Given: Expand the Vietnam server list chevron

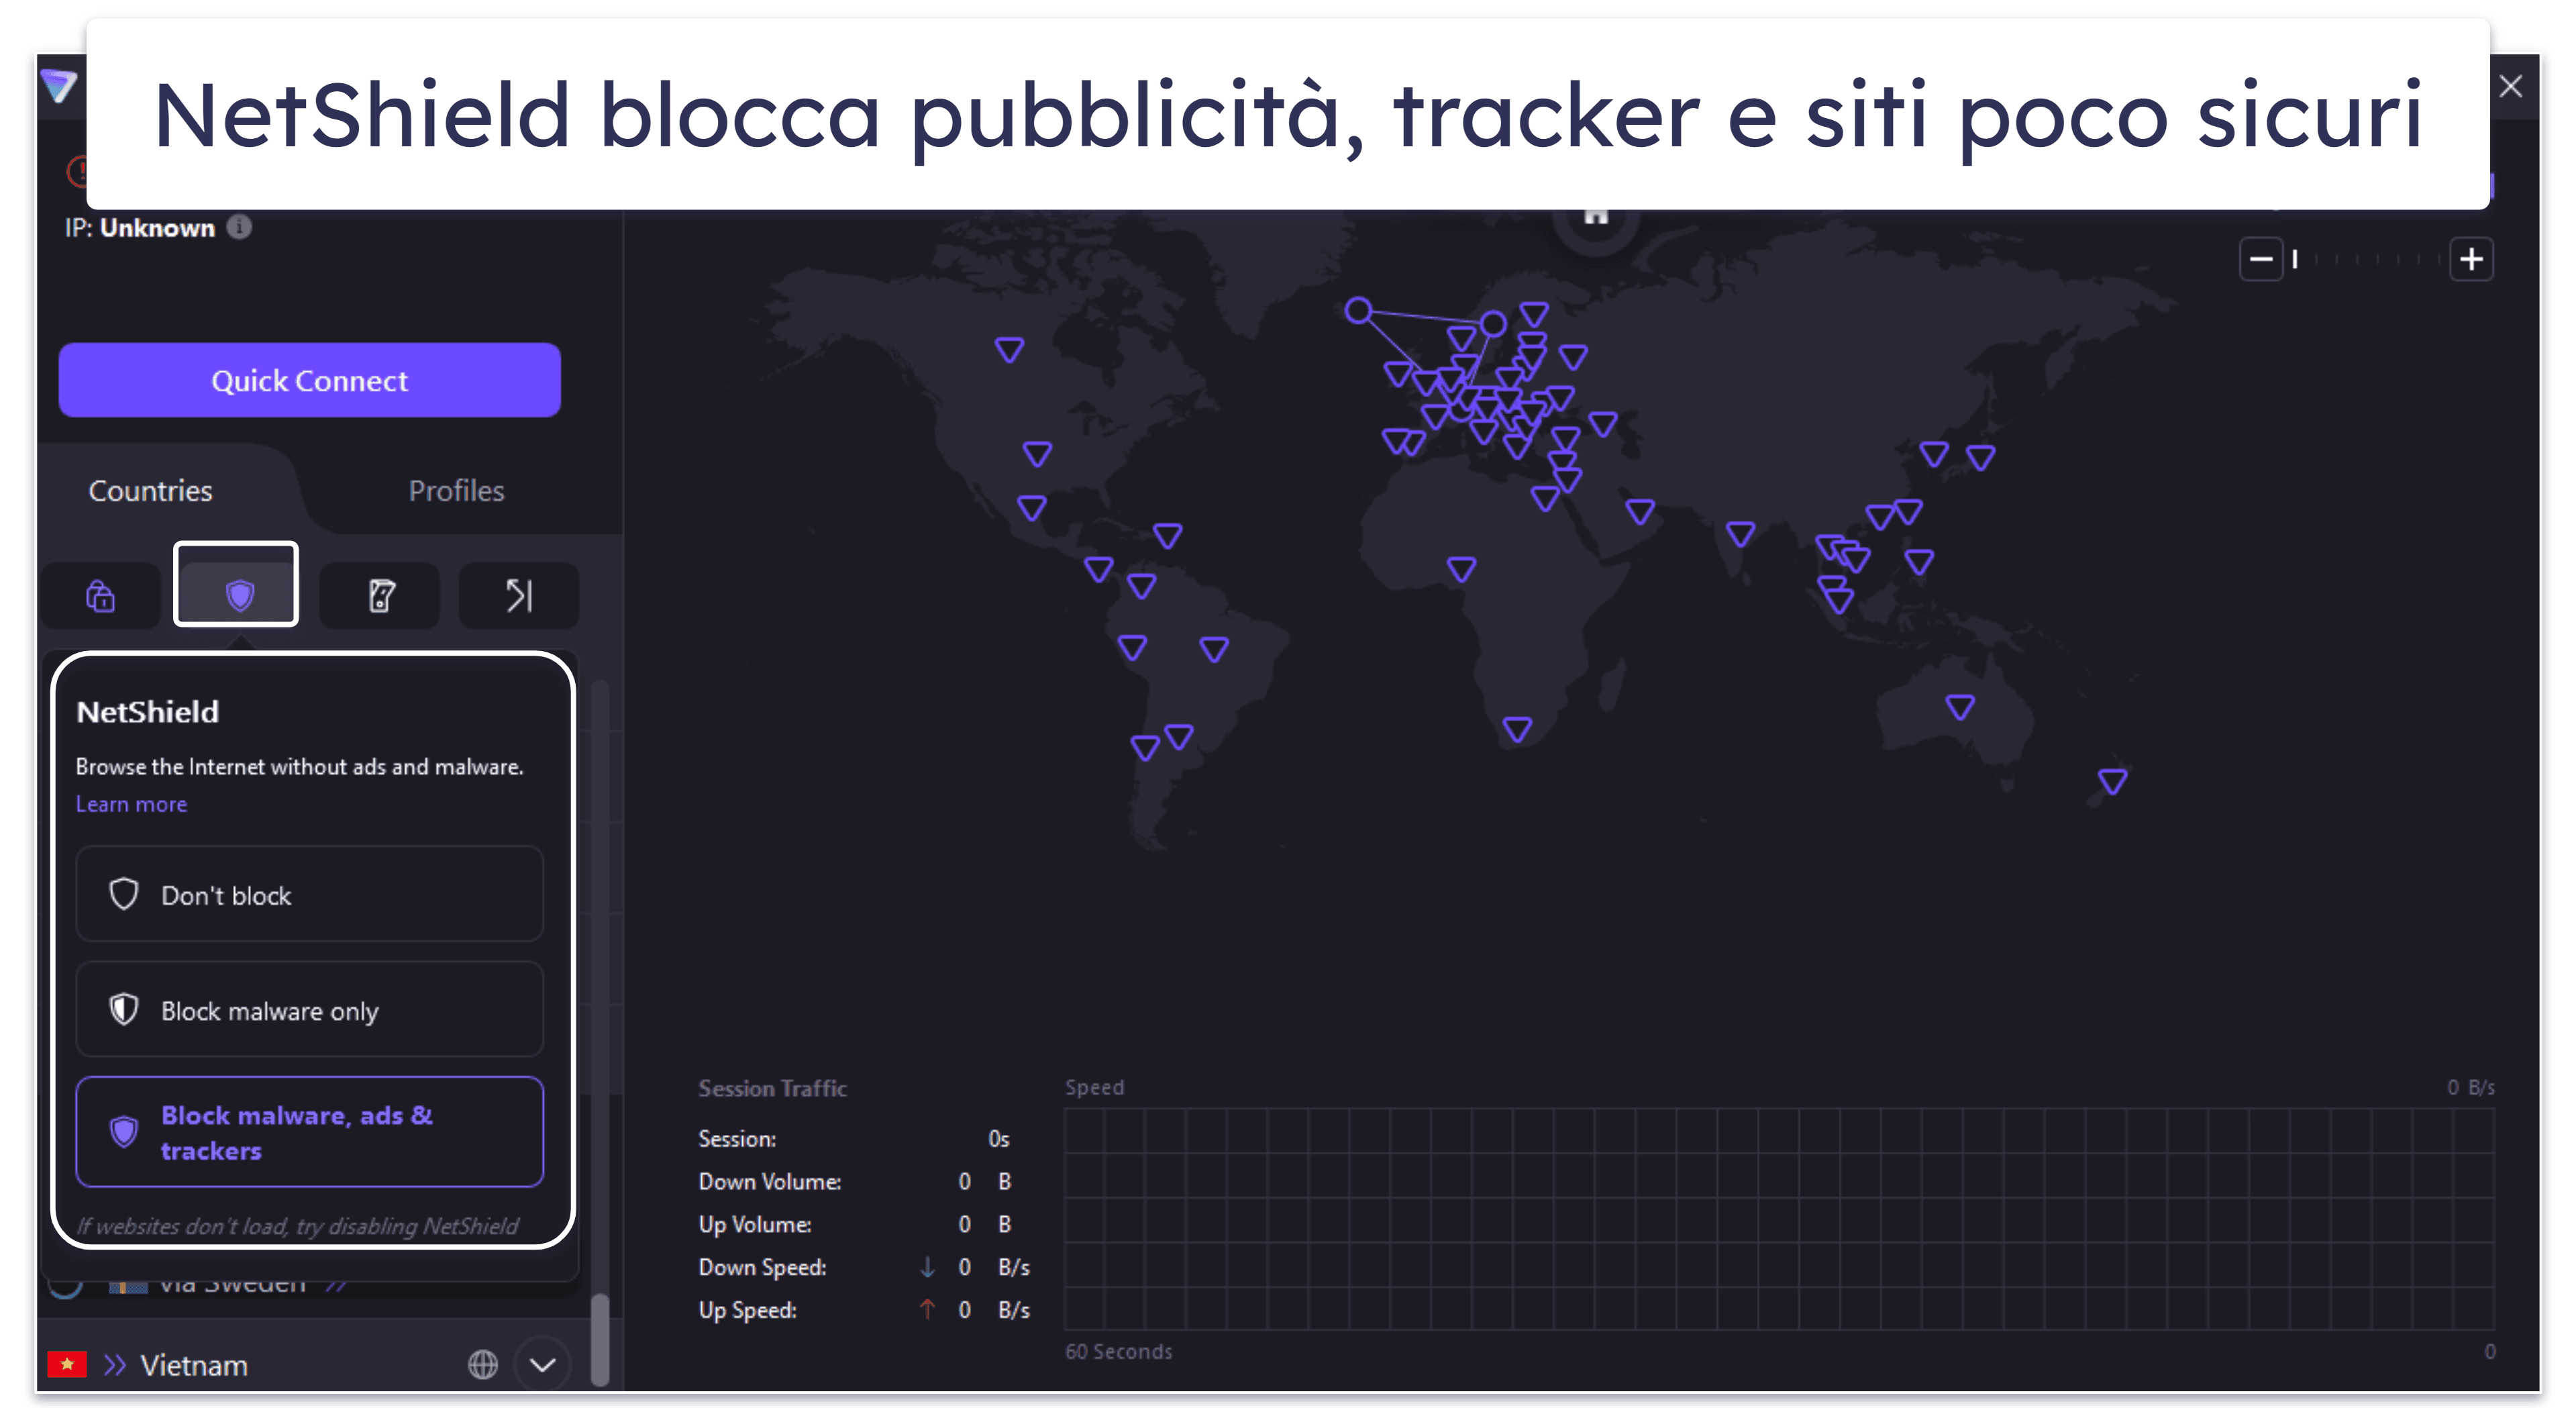Looking at the screenshot, I should [543, 1364].
